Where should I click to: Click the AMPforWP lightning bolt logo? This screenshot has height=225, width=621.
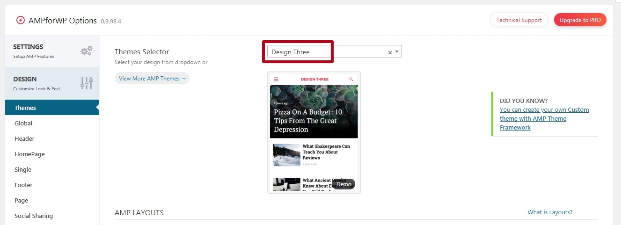point(20,21)
